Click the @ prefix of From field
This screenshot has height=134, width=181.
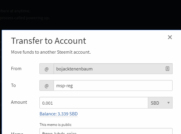[x=47, y=69]
